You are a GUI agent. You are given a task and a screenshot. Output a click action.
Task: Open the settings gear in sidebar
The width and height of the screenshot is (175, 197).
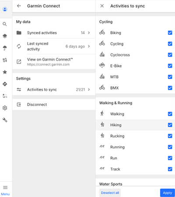5,108
